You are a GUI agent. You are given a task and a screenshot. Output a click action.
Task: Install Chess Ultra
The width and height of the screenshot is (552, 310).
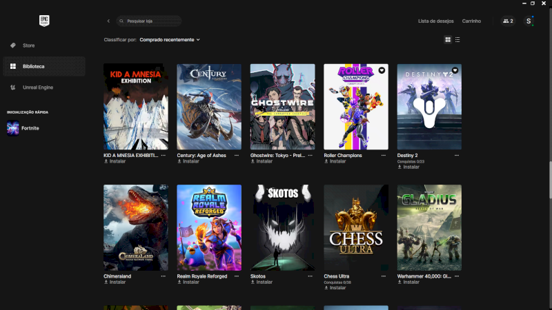click(x=335, y=288)
